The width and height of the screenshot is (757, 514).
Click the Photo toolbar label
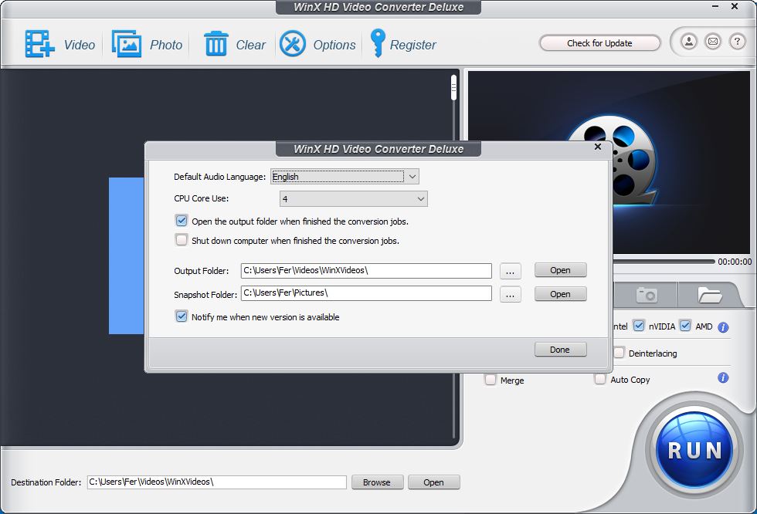point(166,45)
